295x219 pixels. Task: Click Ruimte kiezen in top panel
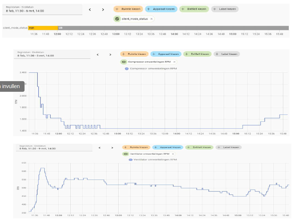click(128, 9)
